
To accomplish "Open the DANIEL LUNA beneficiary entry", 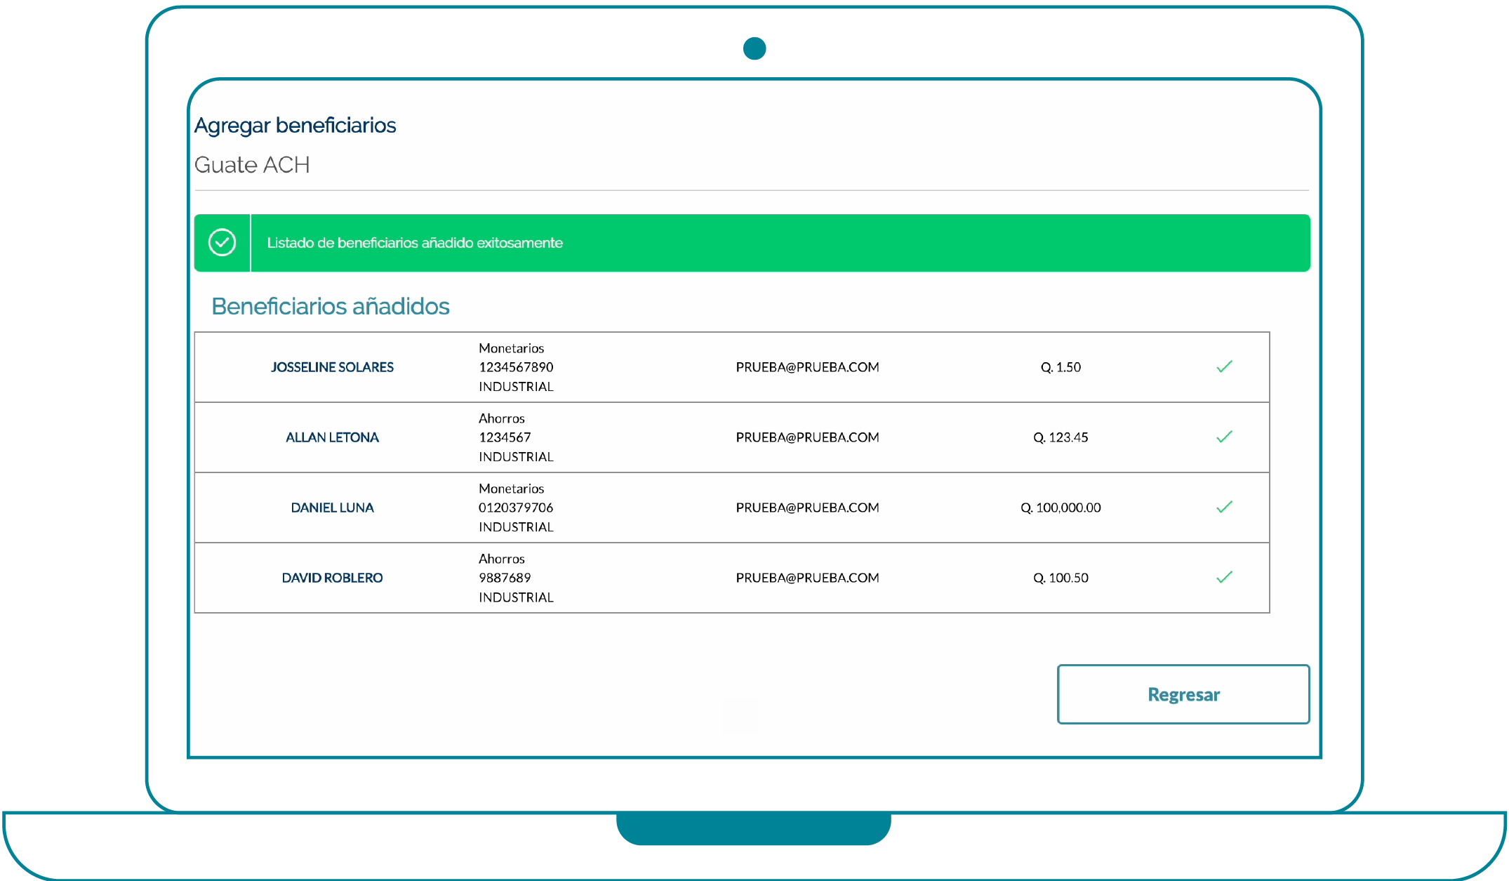I will pyautogui.click(x=332, y=508).
